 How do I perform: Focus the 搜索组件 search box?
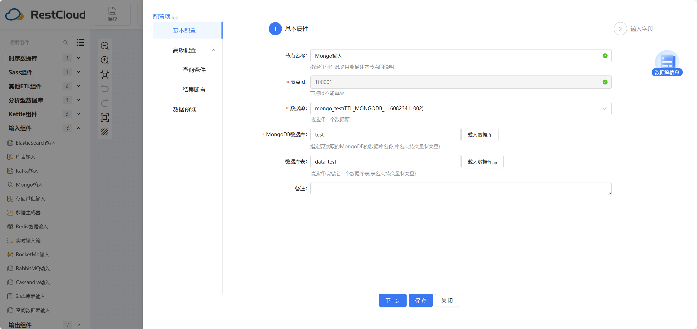pyautogui.click(x=39, y=42)
